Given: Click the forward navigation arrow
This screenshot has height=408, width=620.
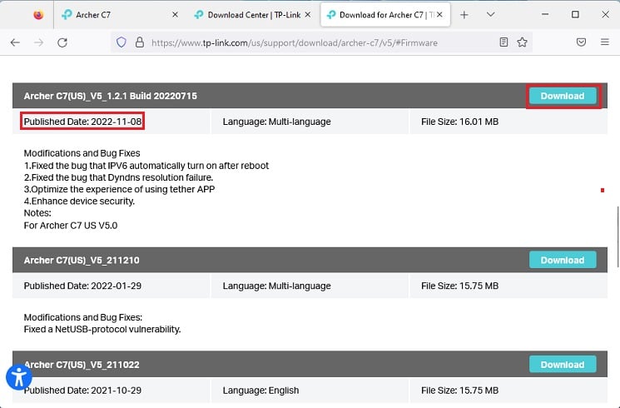Looking at the screenshot, I should tap(39, 42).
